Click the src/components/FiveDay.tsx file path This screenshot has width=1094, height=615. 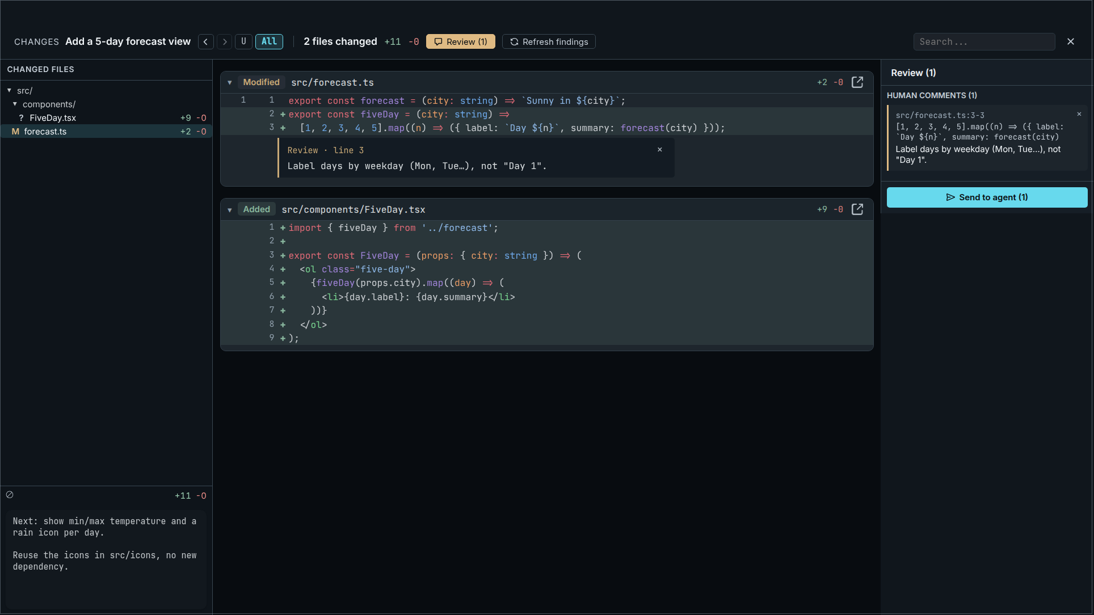tap(354, 209)
